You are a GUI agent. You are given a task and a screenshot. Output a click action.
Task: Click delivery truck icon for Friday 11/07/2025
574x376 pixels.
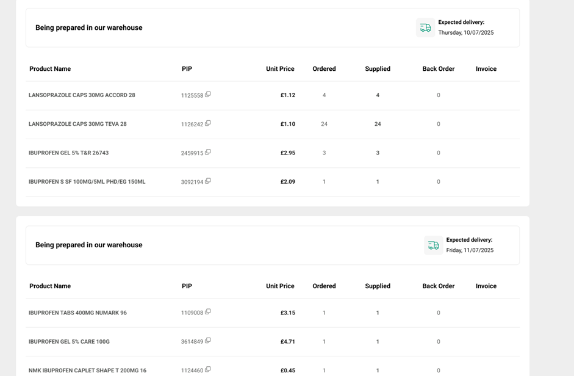pyautogui.click(x=433, y=245)
